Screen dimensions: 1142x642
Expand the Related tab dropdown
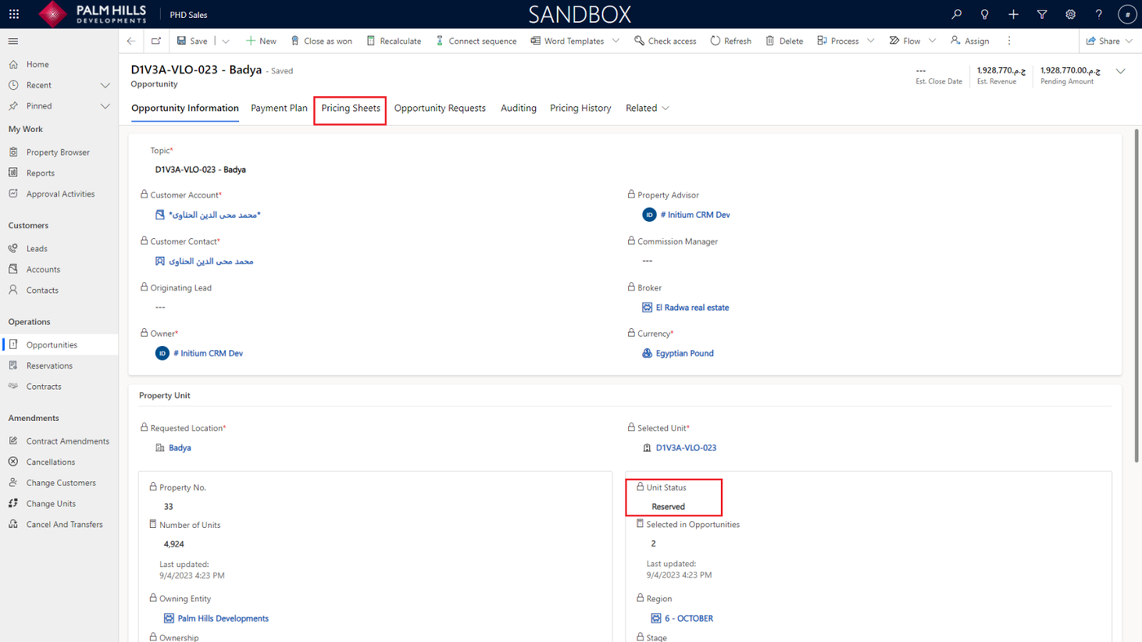(648, 108)
